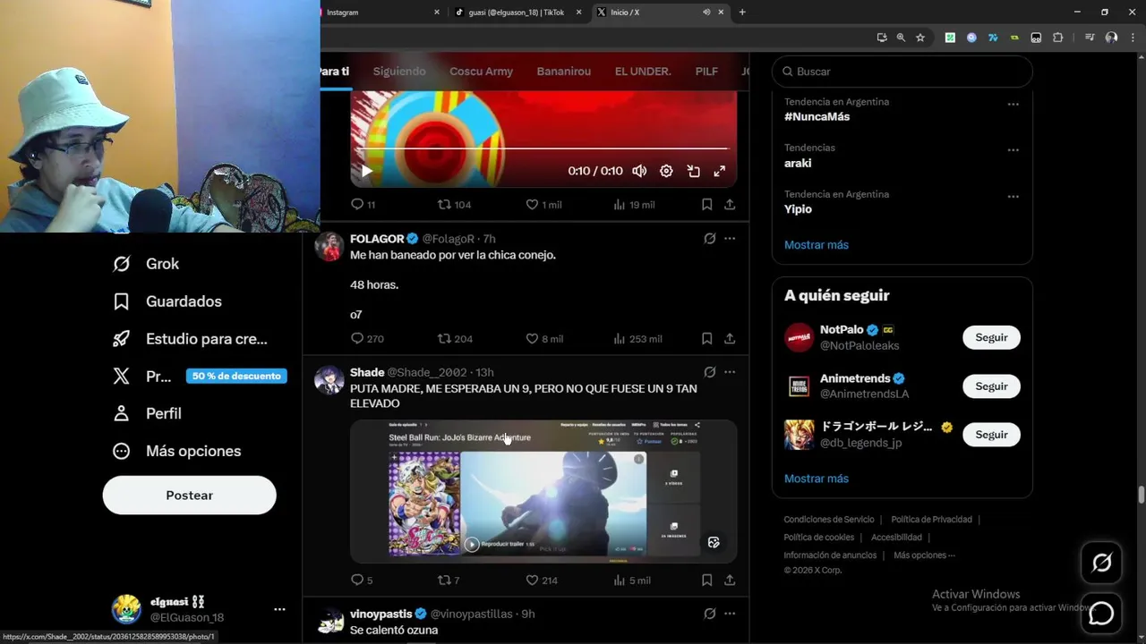Open Más opciones in the sidebar

pos(176,451)
